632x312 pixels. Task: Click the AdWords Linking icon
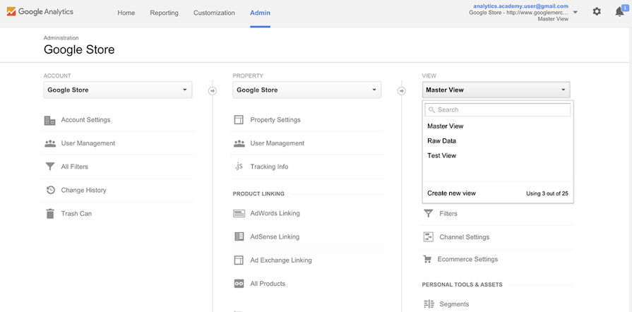[239, 213]
